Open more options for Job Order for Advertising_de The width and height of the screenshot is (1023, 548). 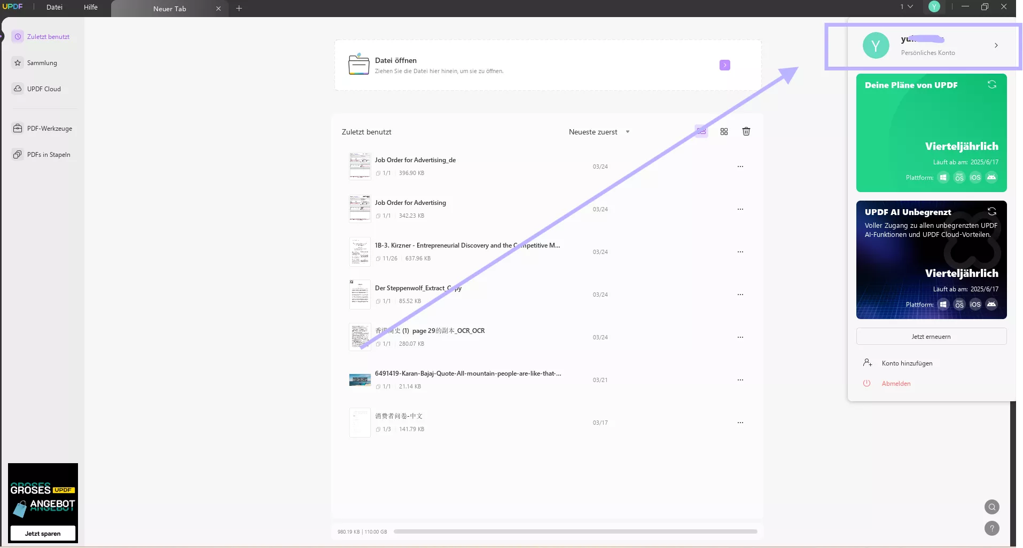740,166
